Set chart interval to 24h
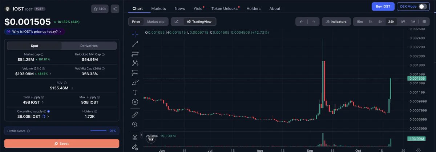The image size is (436, 152). (x=391, y=22)
